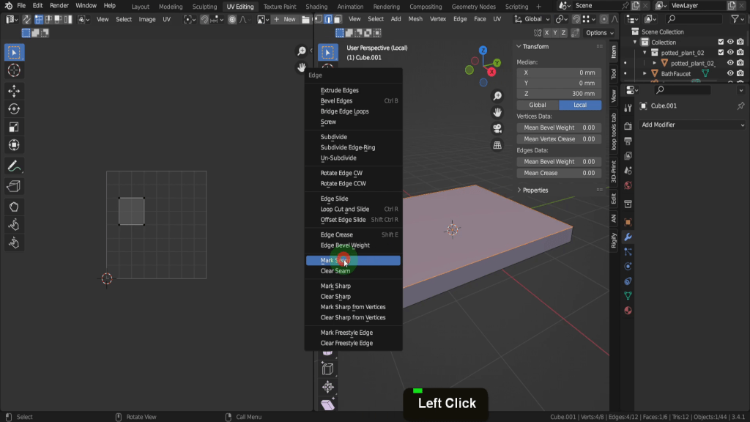Screen dimensions: 750x422
Task: Hide potted_plant_02 collection with eye icon
Action: tap(730, 53)
